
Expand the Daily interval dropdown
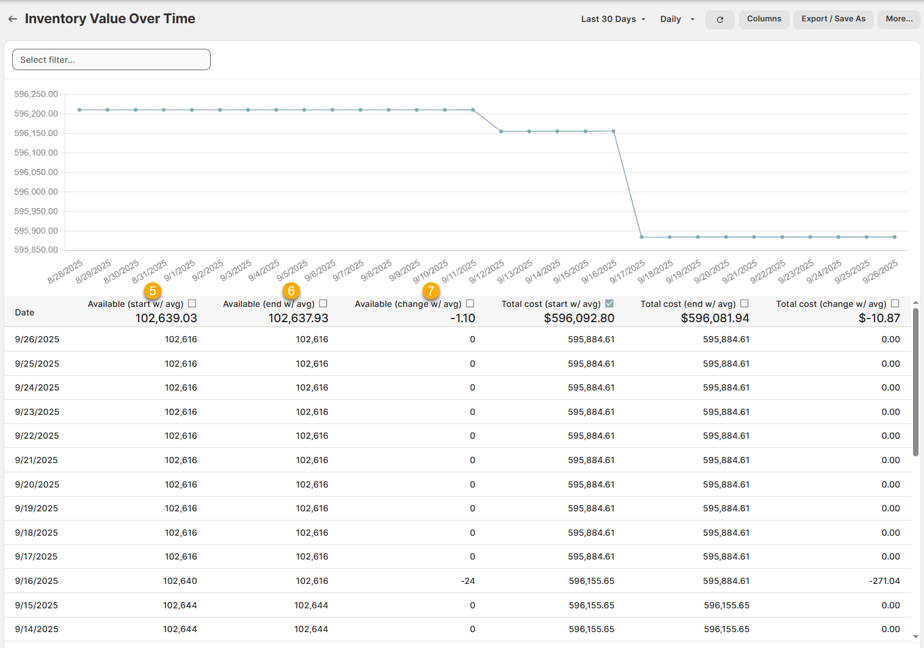[x=677, y=19]
